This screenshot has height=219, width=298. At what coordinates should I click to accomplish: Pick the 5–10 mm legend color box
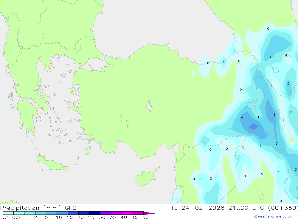click(52, 213)
